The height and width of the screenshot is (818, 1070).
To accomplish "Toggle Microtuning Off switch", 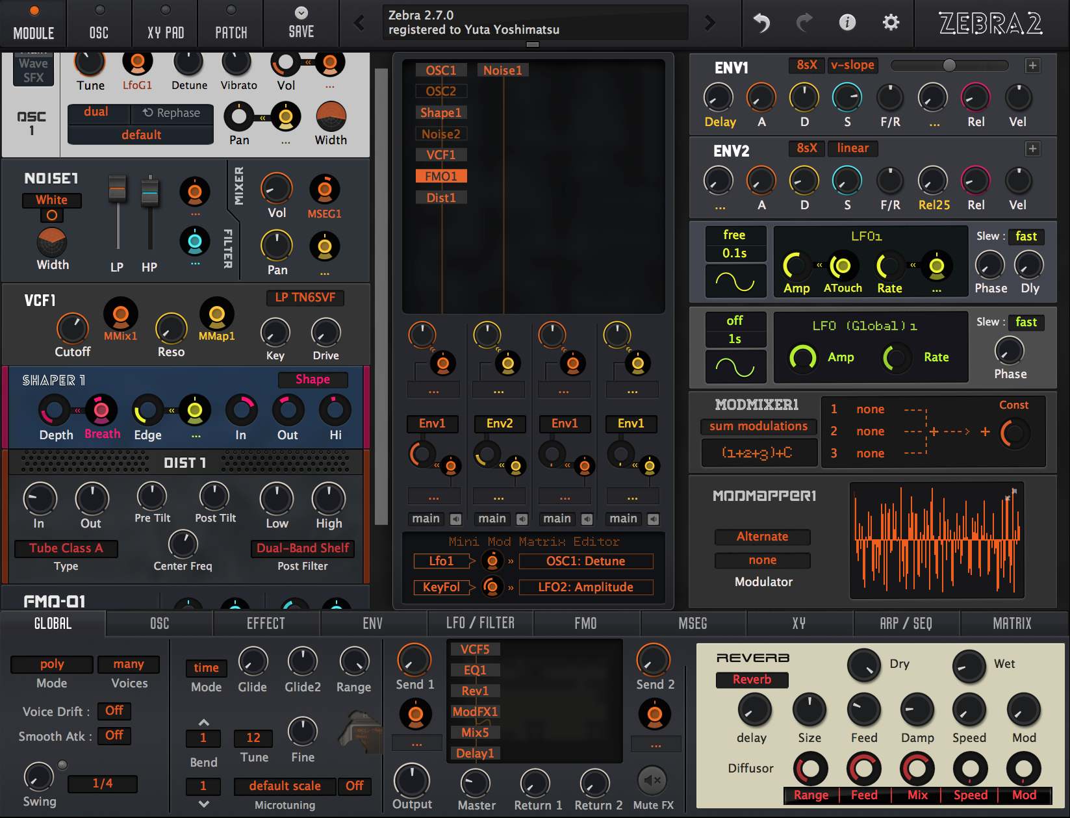I will click(x=355, y=786).
